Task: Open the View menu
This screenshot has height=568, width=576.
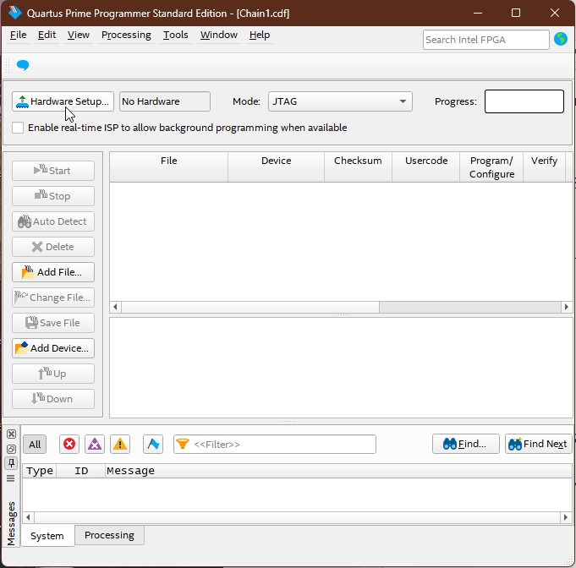Action: 79,35
